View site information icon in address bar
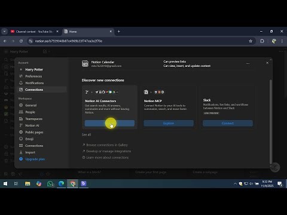 coord(30,41)
